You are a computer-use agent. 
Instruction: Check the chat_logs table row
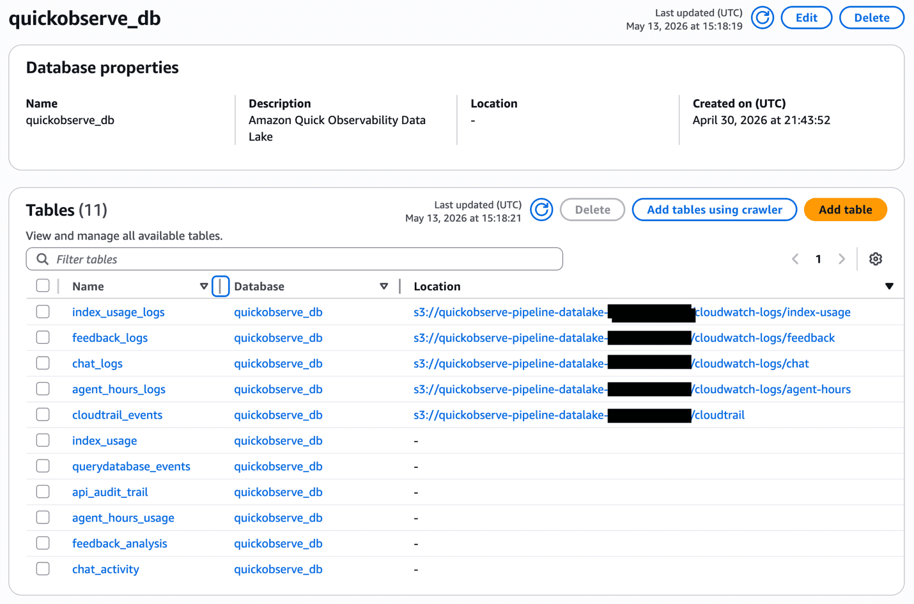pos(43,363)
